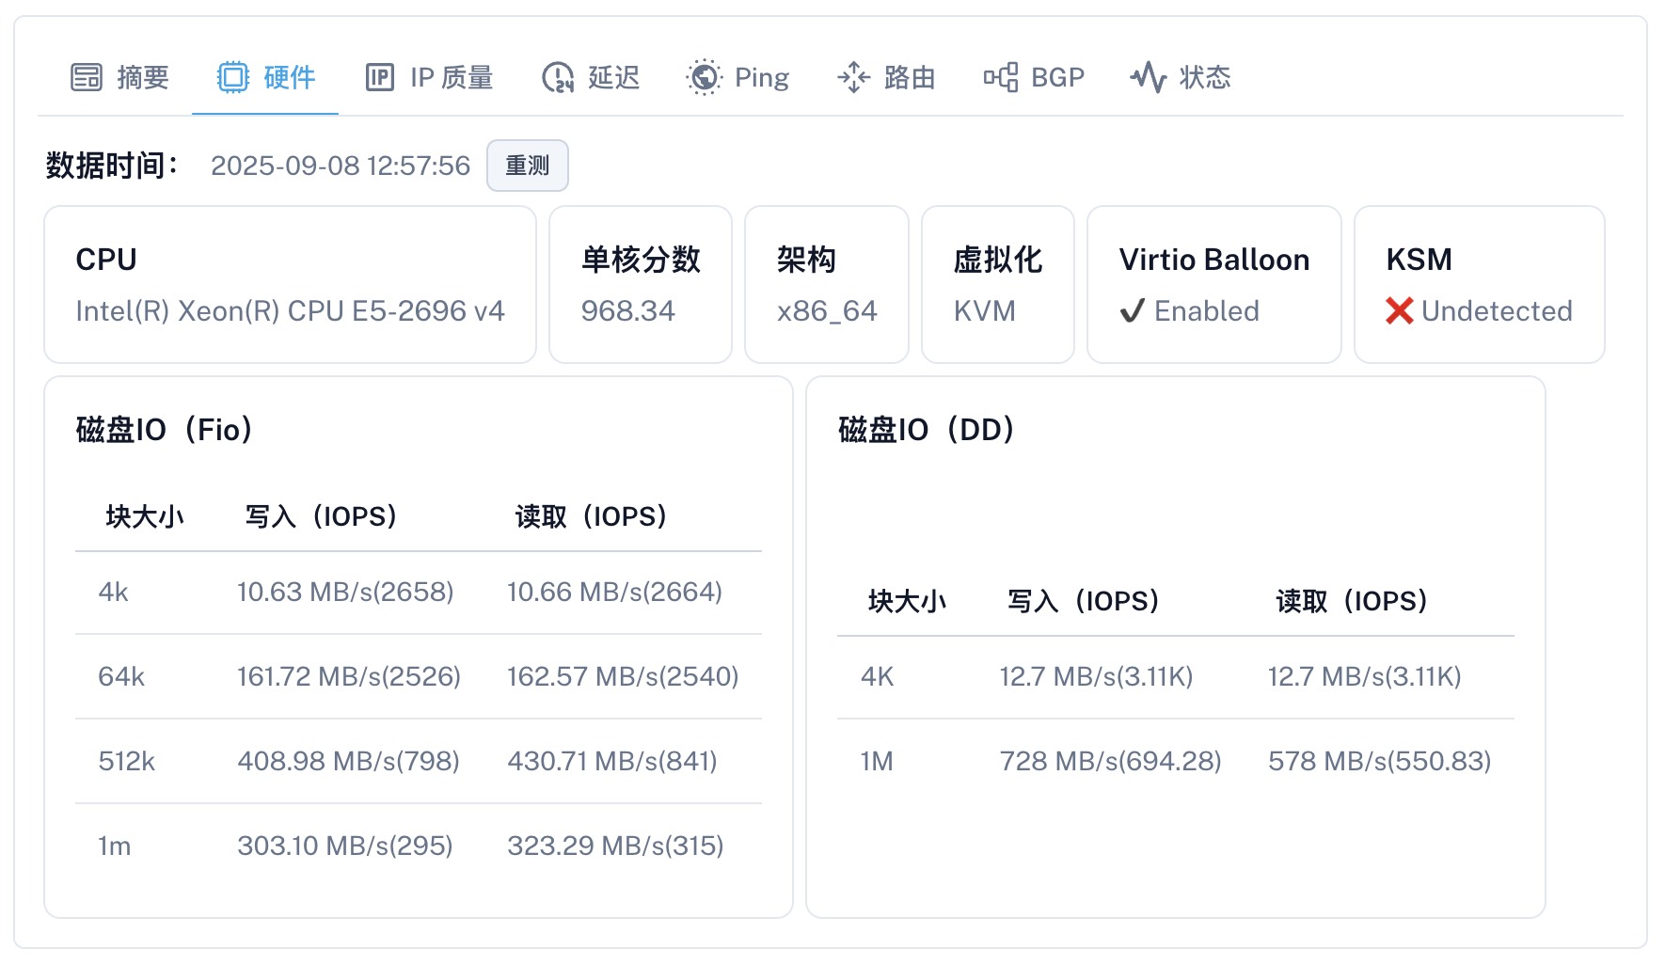The height and width of the screenshot is (965, 1665).
Task: Click the red X beside KSM Undetected
Action: click(1401, 311)
